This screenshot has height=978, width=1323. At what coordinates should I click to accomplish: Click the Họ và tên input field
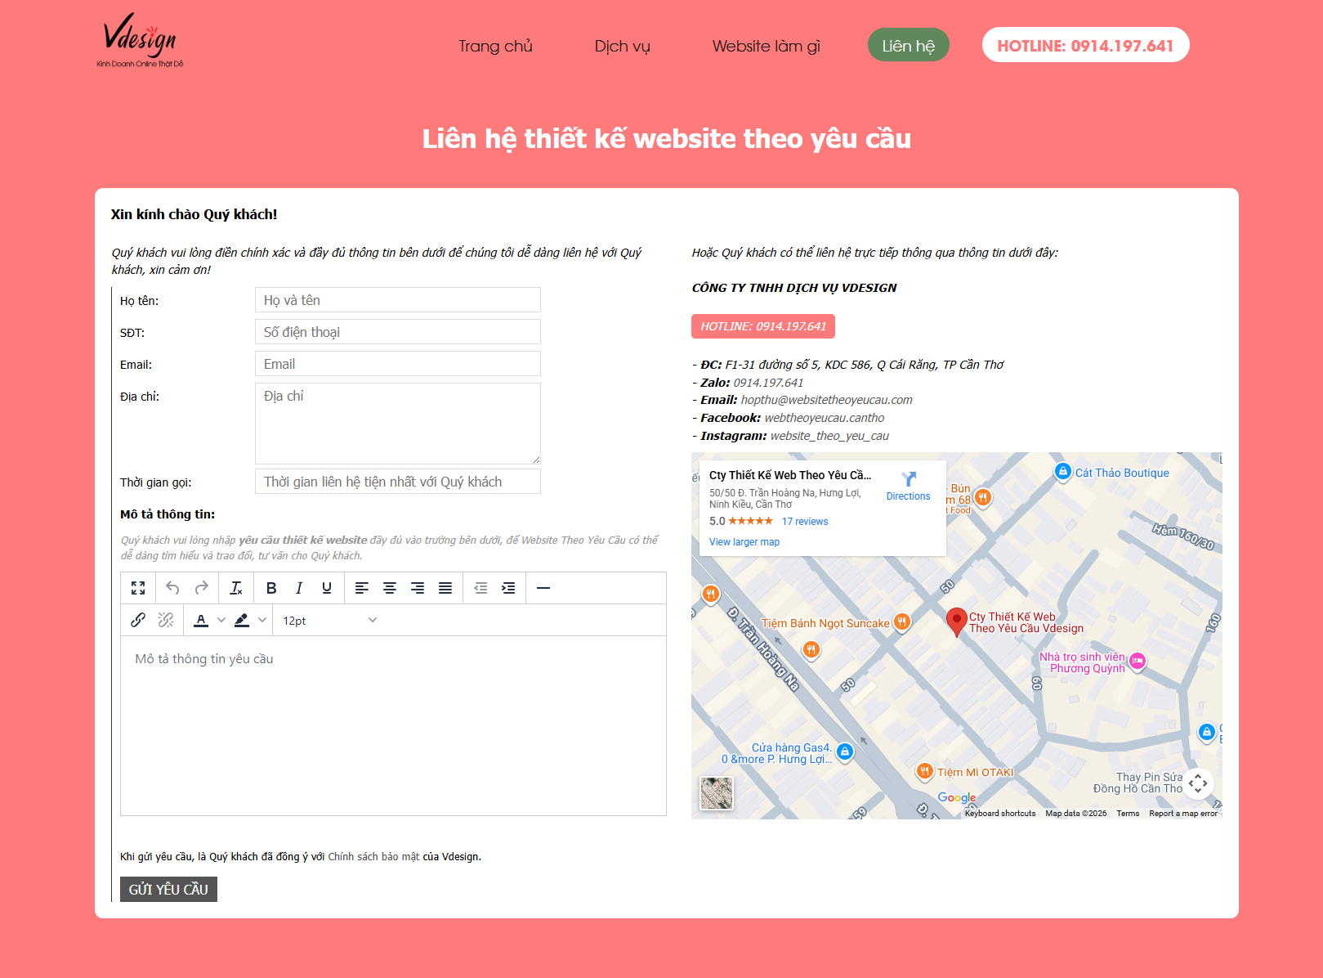398,299
